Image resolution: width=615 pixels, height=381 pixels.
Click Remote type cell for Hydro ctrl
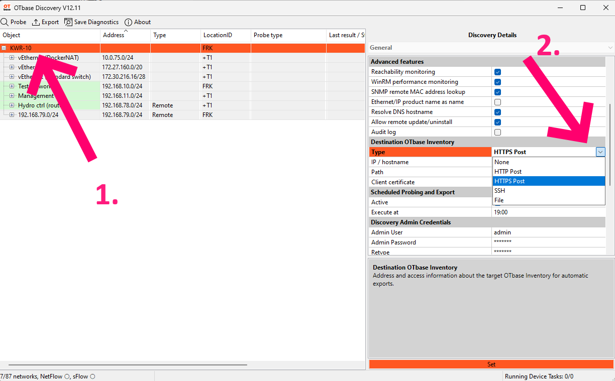coord(176,105)
